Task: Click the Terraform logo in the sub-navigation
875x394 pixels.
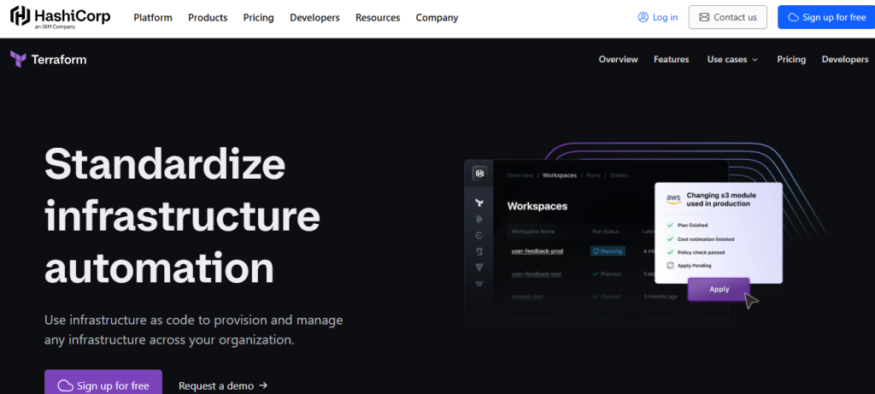Action: tap(49, 59)
